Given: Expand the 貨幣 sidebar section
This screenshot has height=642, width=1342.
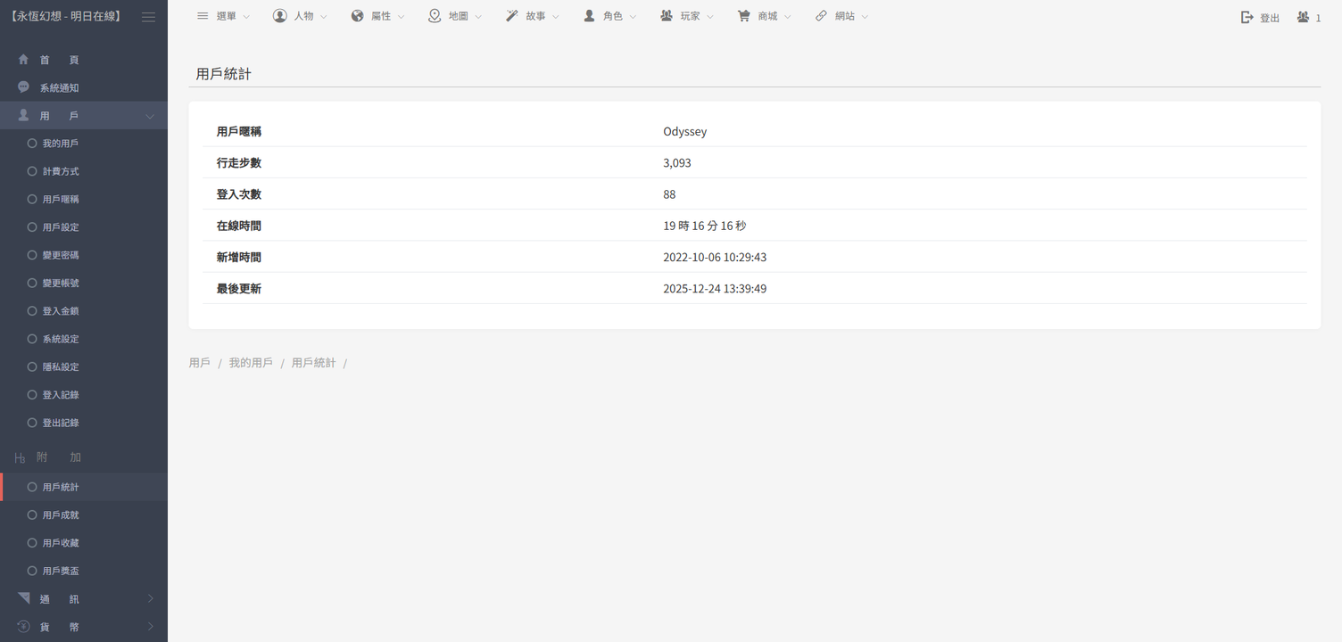Looking at the screenshot, I should [150, 627].
